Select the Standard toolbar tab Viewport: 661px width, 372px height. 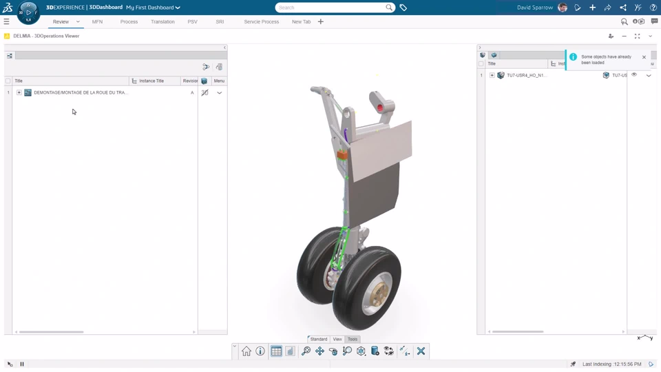[x=319, y=339]
